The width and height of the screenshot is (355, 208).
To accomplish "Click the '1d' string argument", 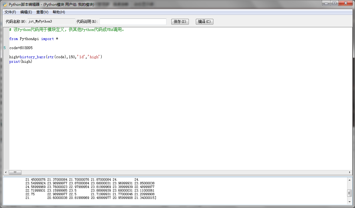I will [81, 57].
